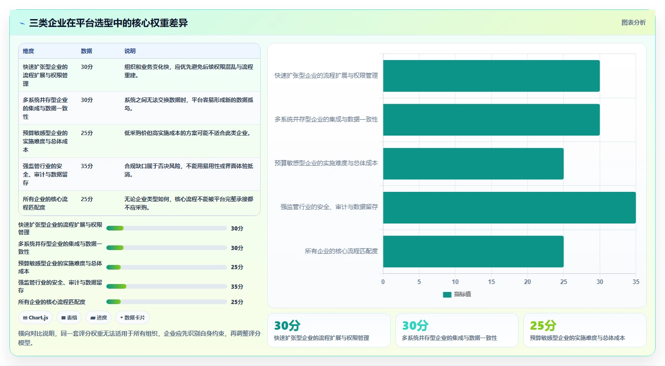Click progress bar for 强监管行业的安全、审计与数据留存
The image size is (665, 366).
coord(166,286)
